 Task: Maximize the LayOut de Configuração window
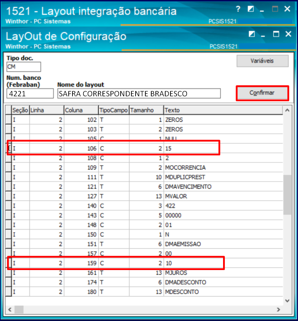click(x=276, y=34)
